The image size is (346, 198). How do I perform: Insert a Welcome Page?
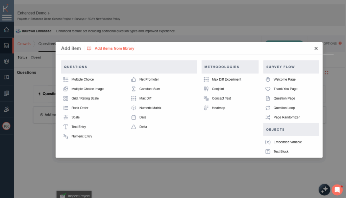point(284,80)
